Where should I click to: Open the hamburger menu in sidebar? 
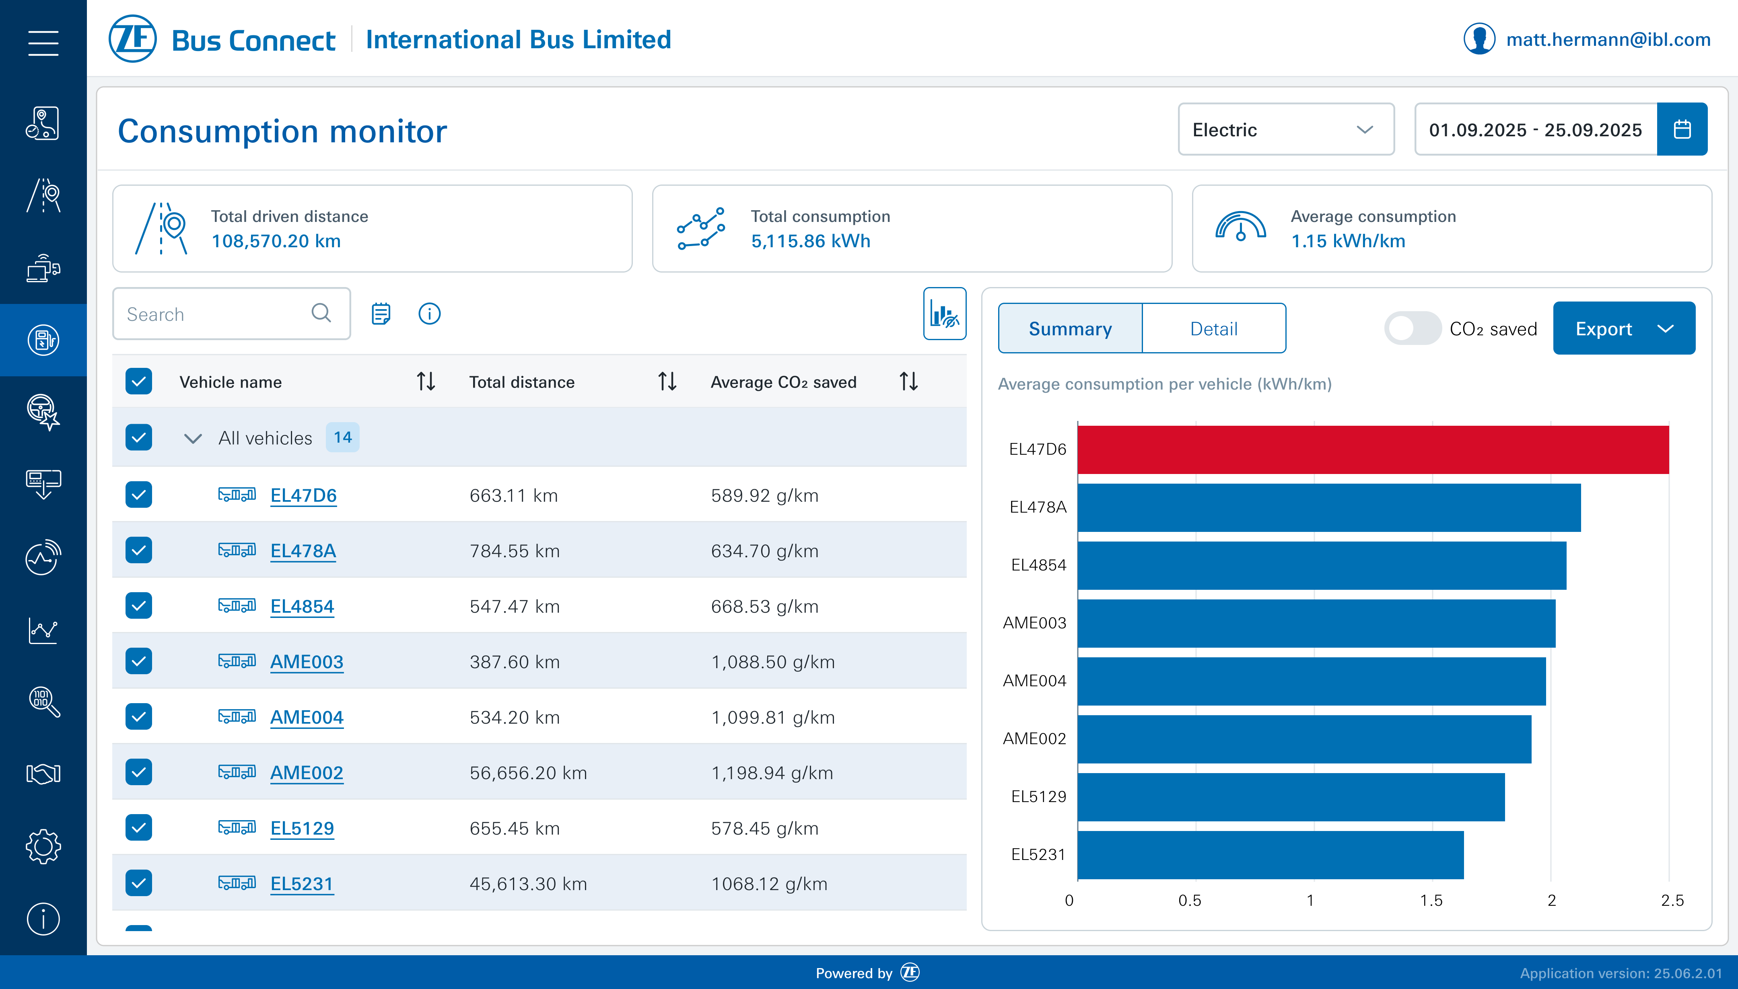click(x=43, y=43)
